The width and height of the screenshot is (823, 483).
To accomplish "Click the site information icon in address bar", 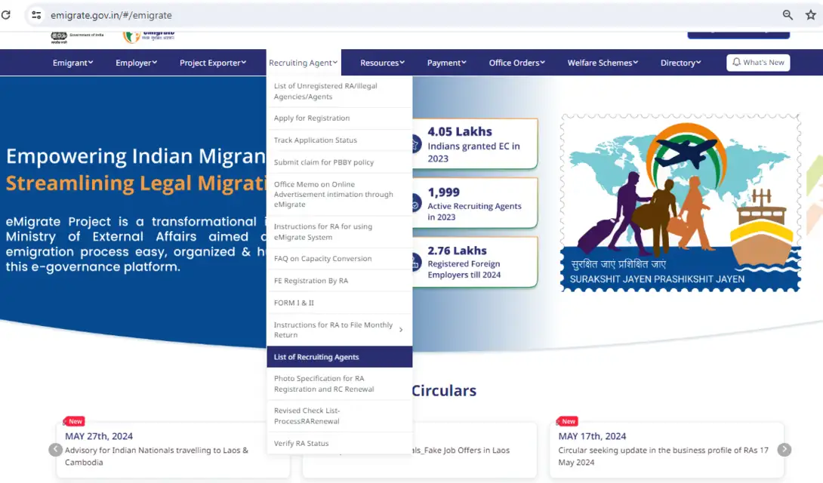I will click(36, 15).
